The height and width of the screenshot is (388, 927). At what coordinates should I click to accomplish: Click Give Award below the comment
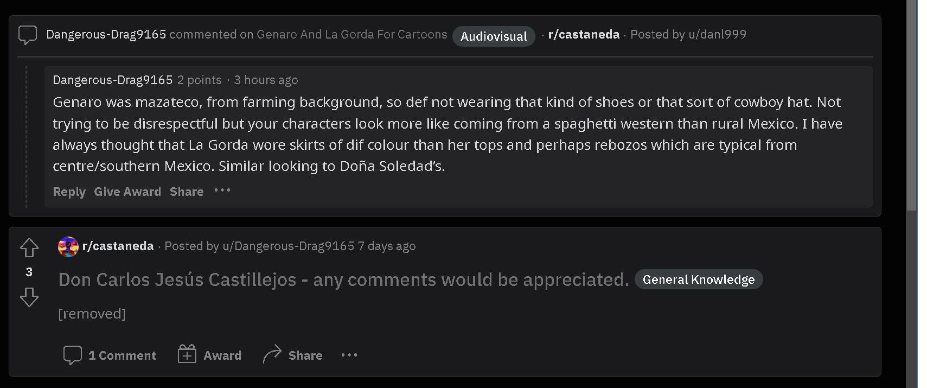[127, 192]
